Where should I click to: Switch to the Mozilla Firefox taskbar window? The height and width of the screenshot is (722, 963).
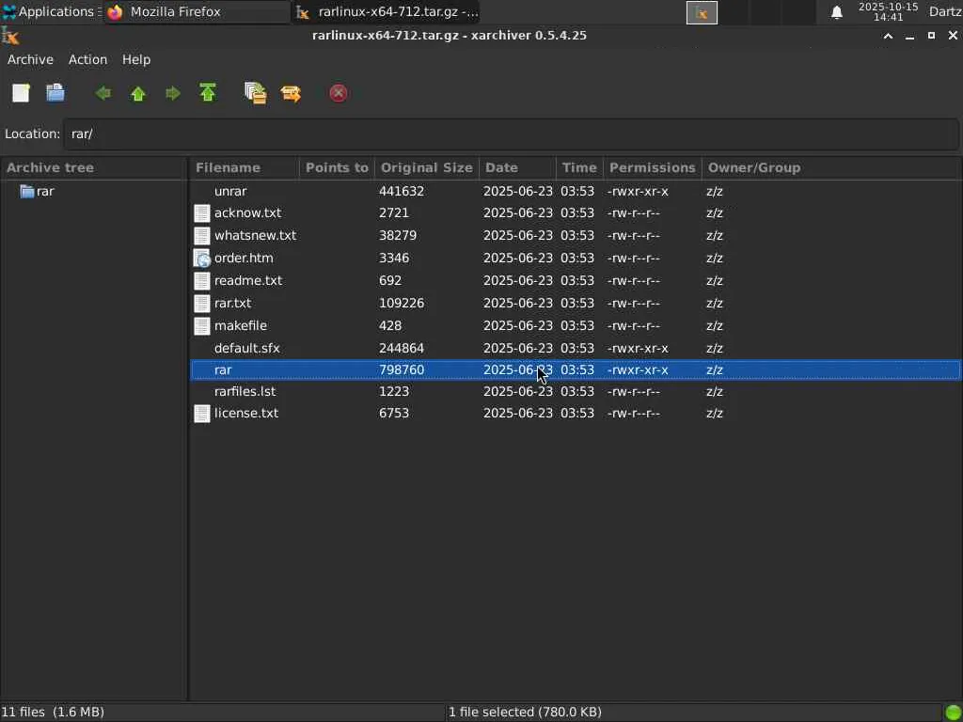coord(197,11)
